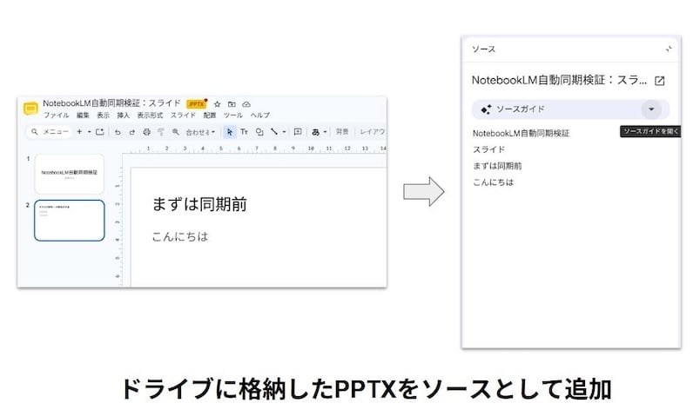Click the Slides presentation title text
Screen dimensions: 700x410
[111, 103]
